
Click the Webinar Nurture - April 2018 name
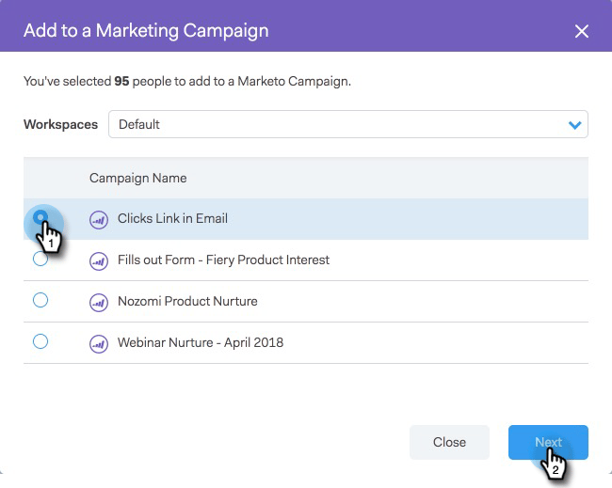(x=201, y=343)
